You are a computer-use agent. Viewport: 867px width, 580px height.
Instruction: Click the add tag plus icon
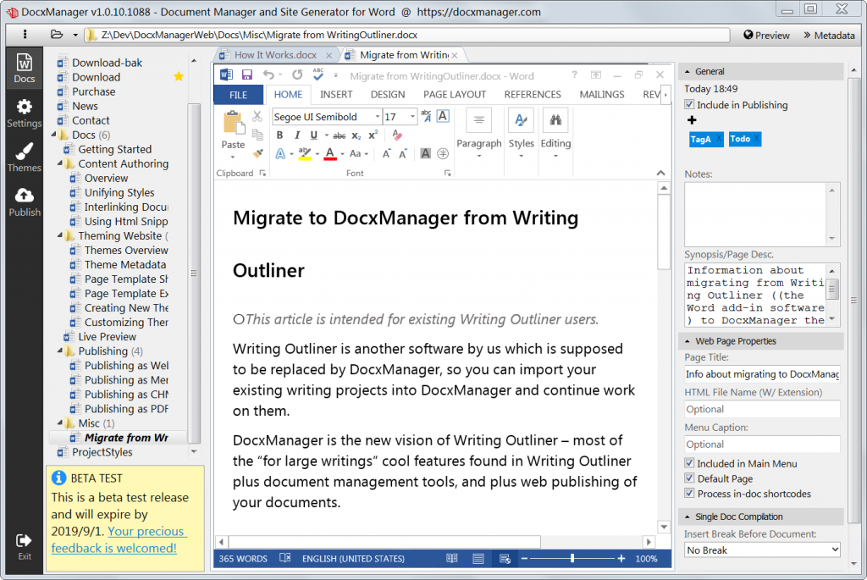point(692,120)
